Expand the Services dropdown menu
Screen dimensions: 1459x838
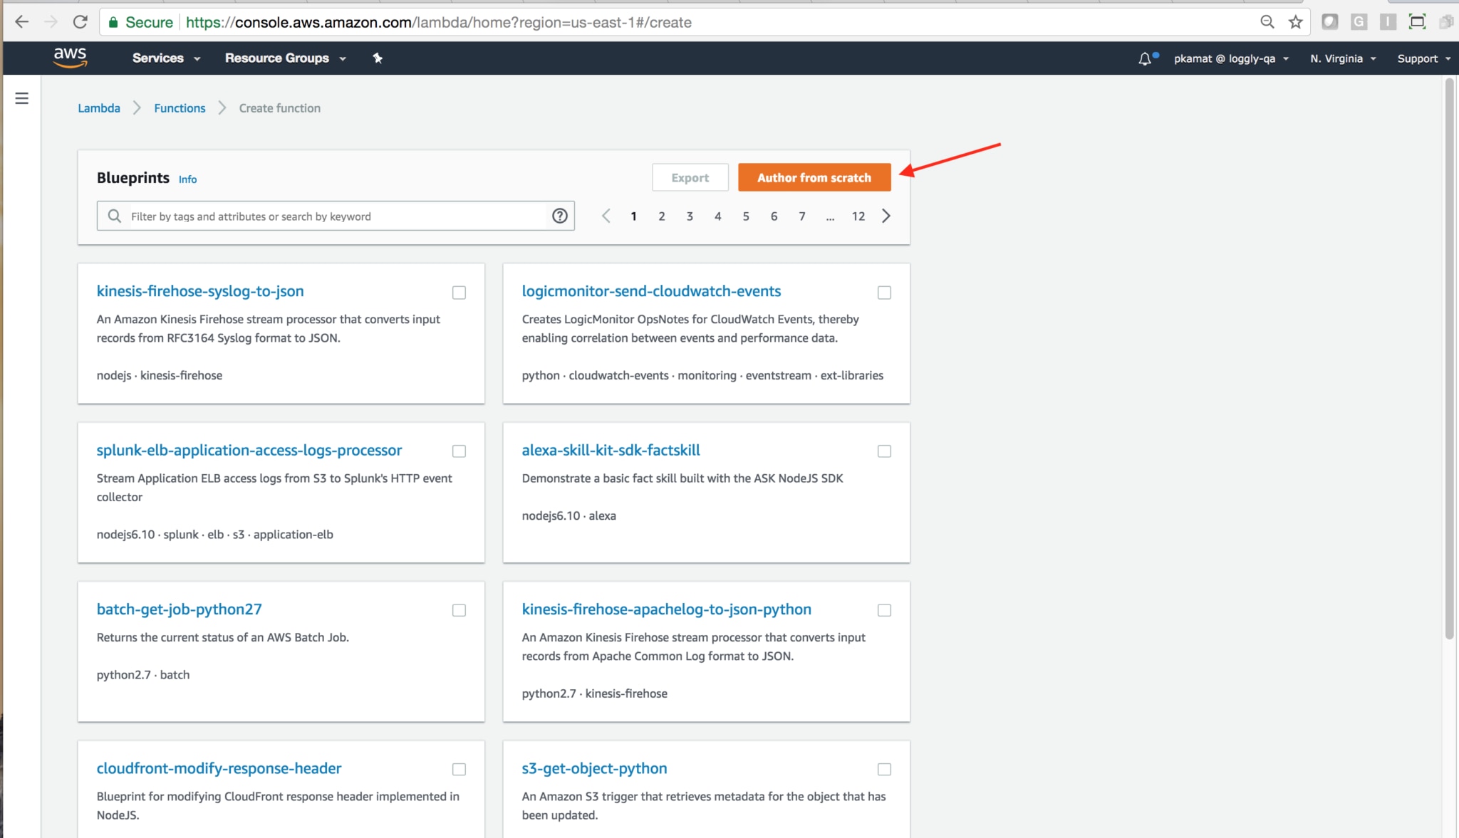click(165, 58)
